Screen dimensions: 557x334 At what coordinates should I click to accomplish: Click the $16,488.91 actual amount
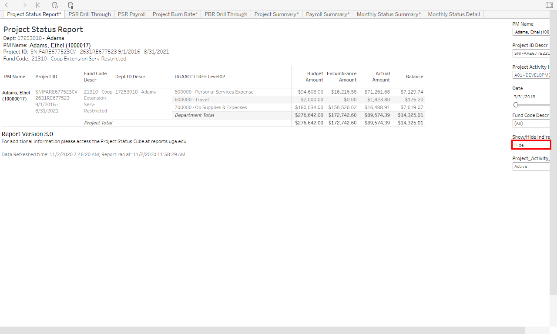tap(377, 107)
